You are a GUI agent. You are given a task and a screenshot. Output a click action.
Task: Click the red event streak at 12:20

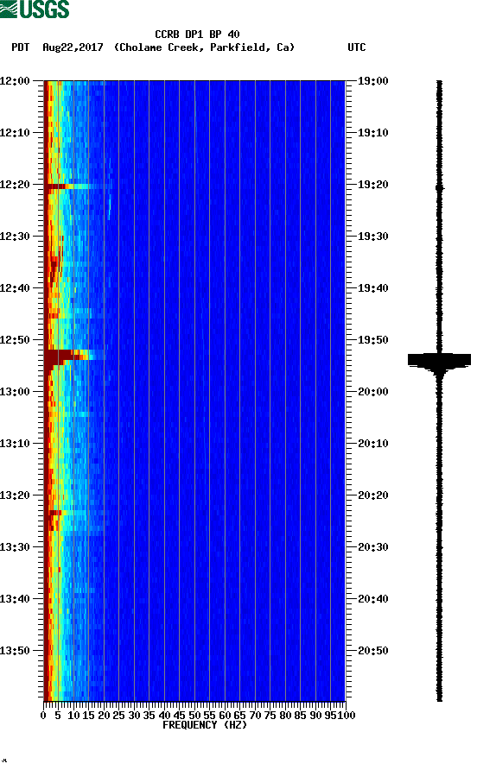click(67, 186)
